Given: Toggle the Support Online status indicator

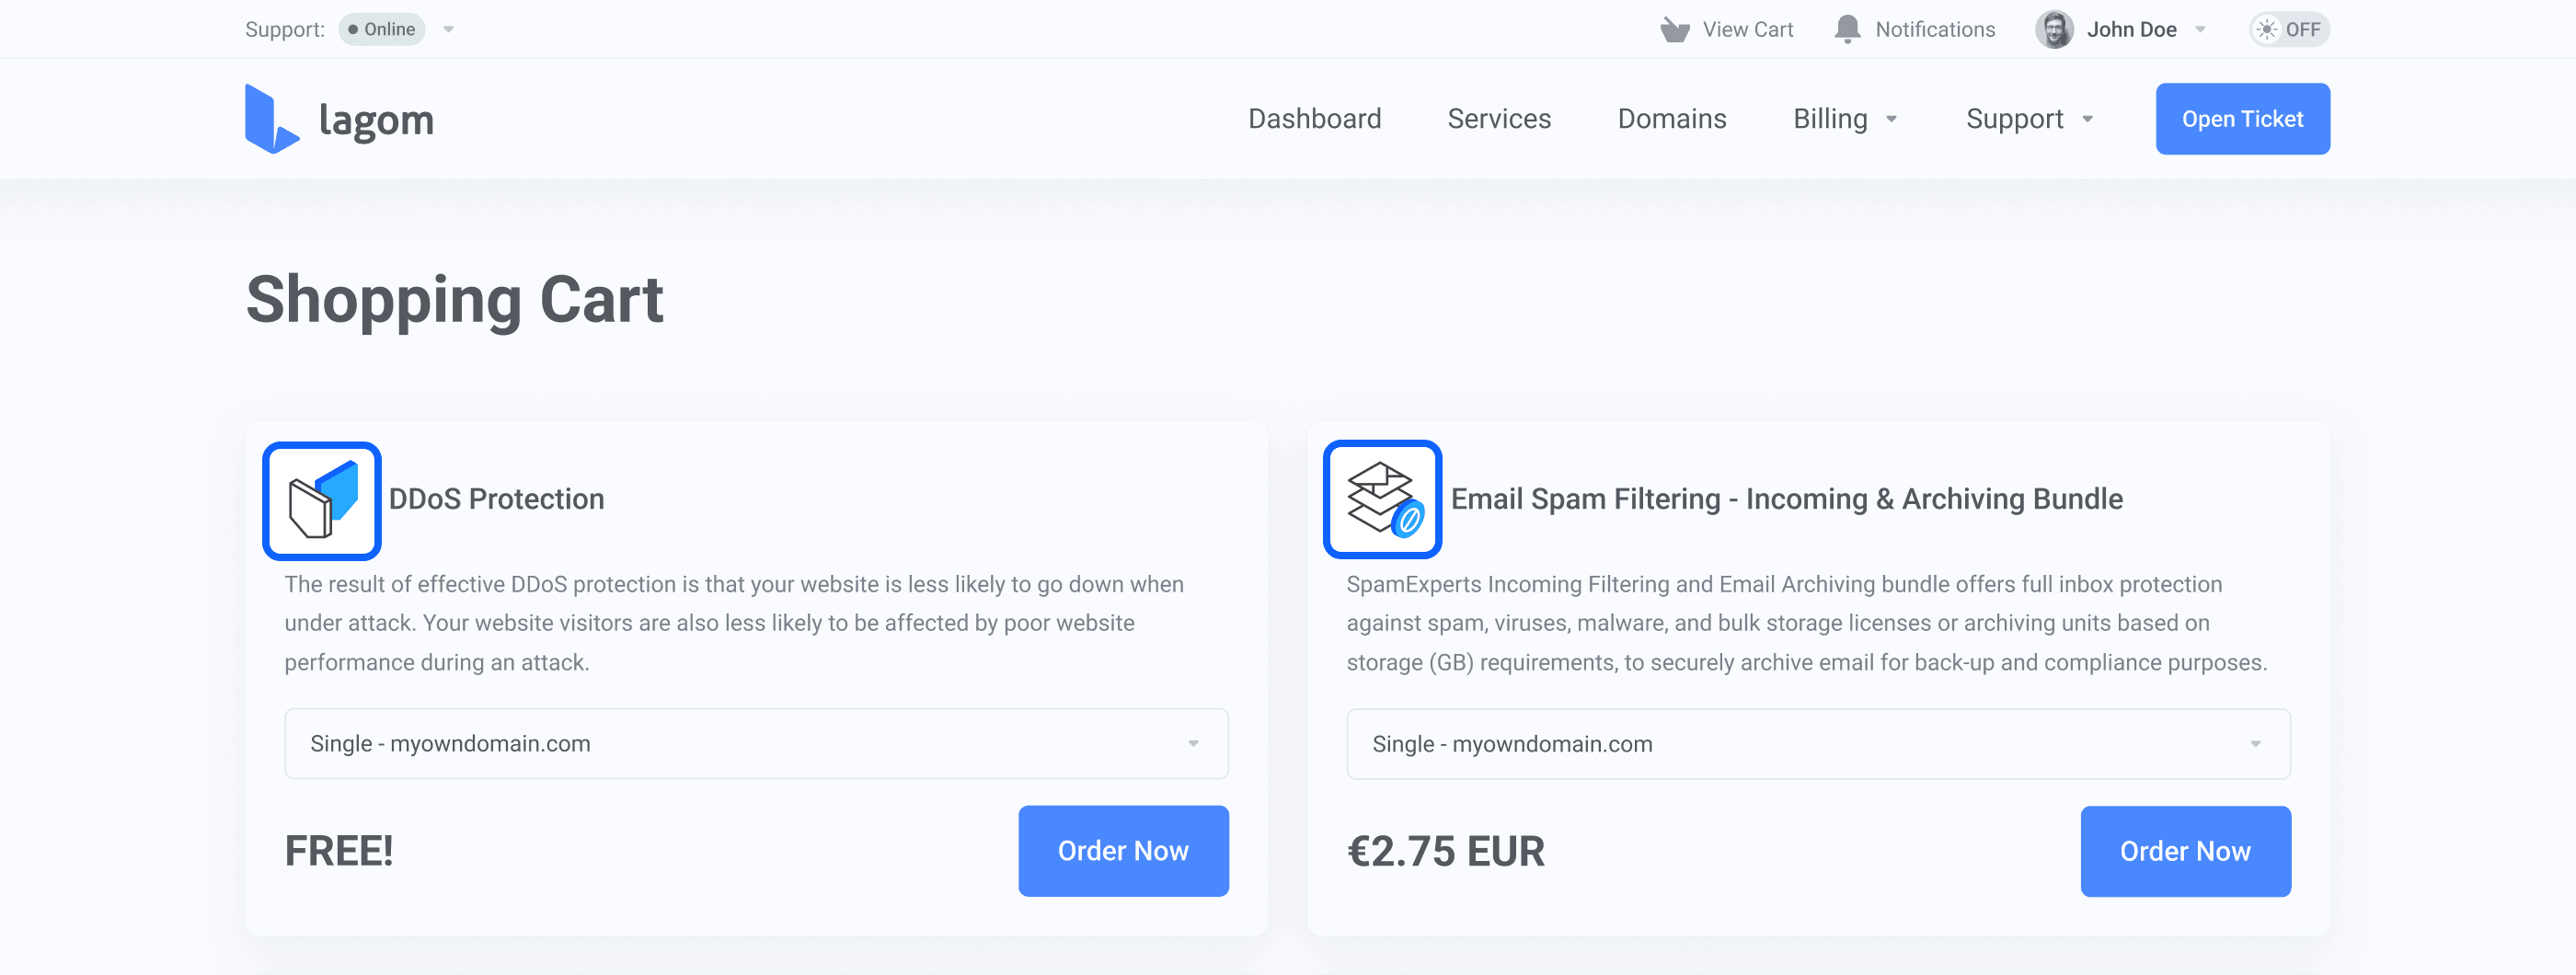Looking at the screenshot, I should [x=381, y=29].
